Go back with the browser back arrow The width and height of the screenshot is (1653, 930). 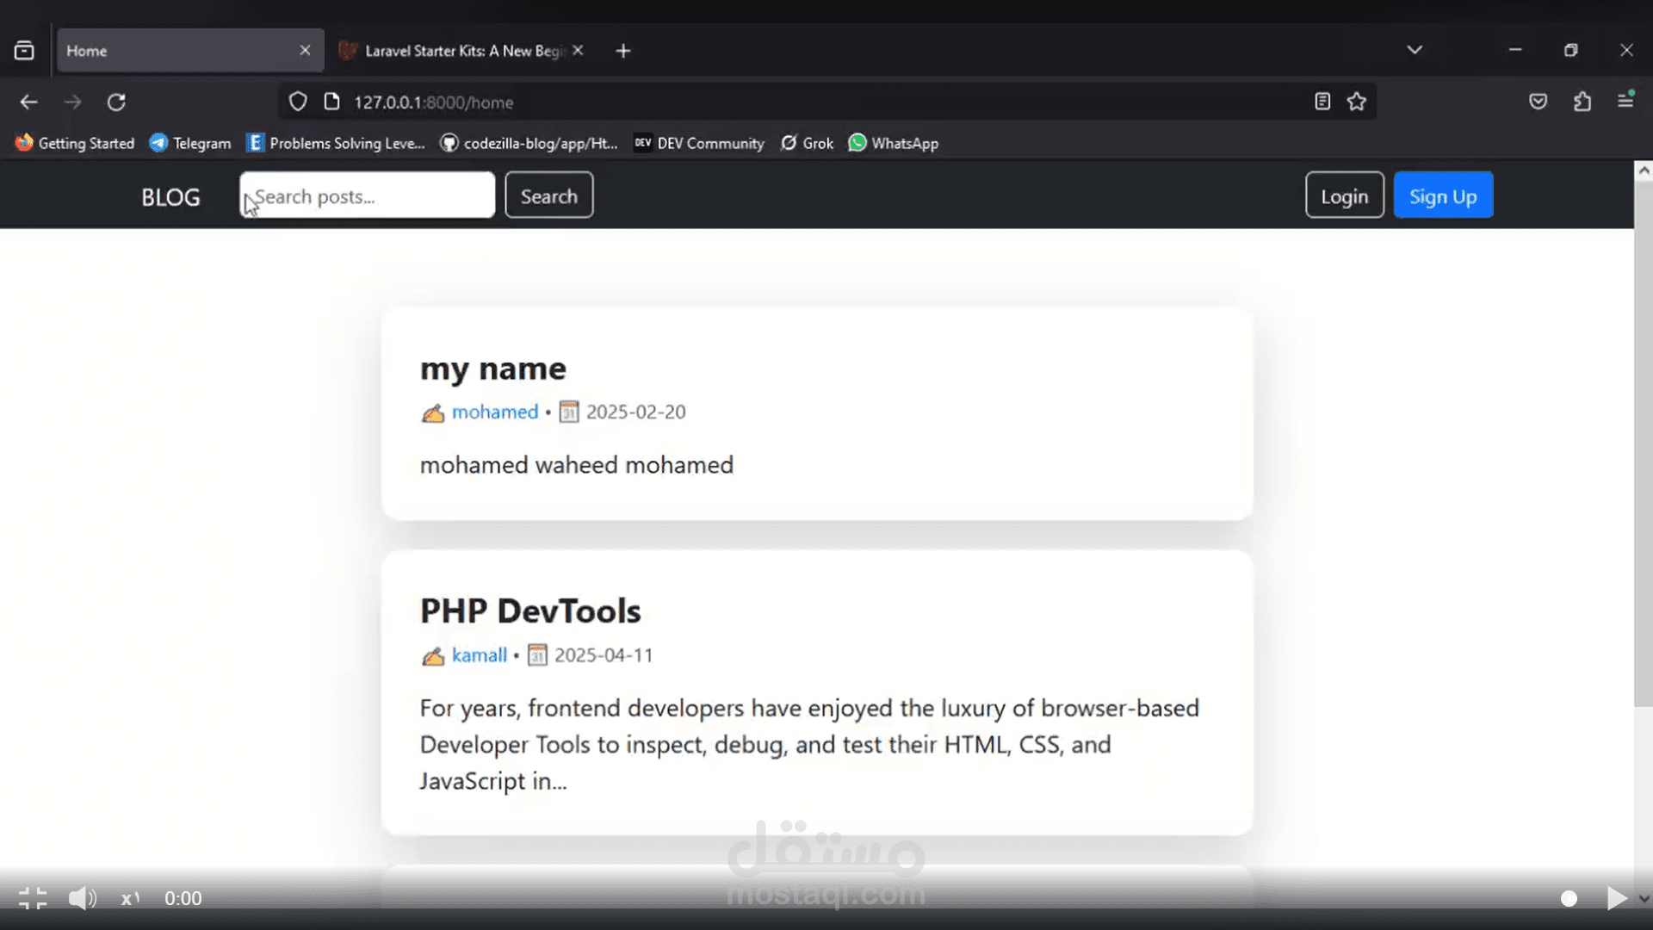28,102
